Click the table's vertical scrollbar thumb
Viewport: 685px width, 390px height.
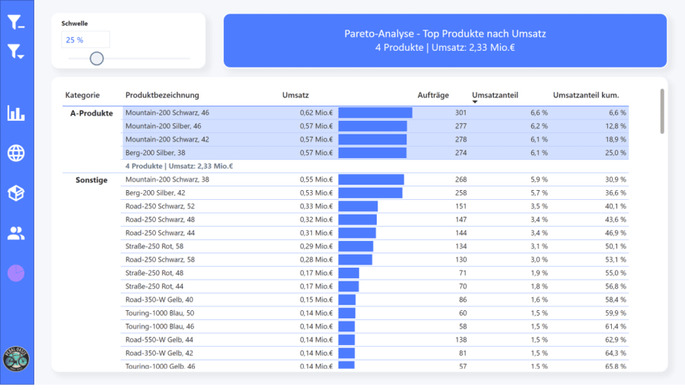(661, 111)
